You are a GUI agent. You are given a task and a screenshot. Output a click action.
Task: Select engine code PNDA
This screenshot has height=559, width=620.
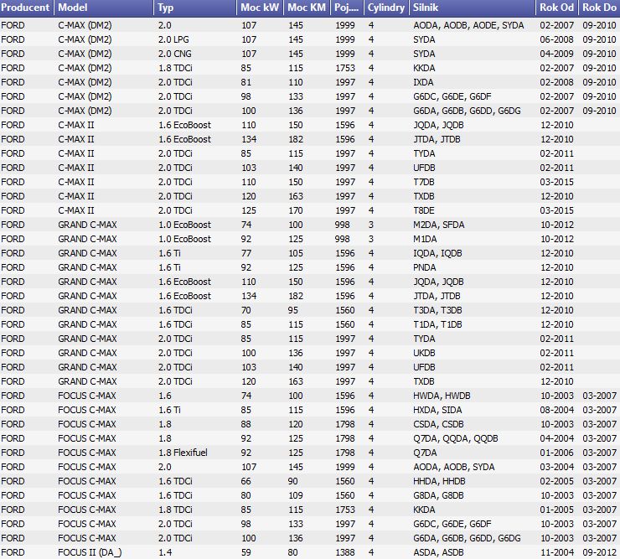(x=425, y=267)
